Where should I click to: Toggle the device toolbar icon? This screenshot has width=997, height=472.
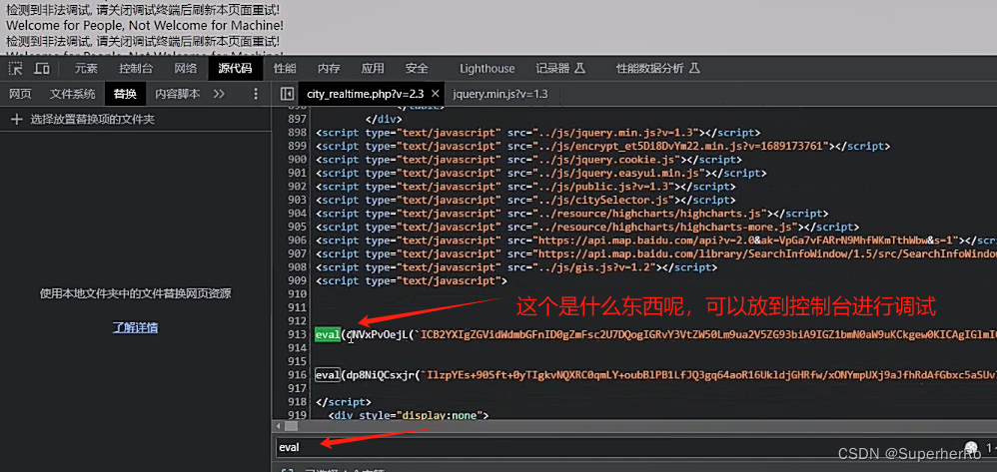tap(42, 68)
